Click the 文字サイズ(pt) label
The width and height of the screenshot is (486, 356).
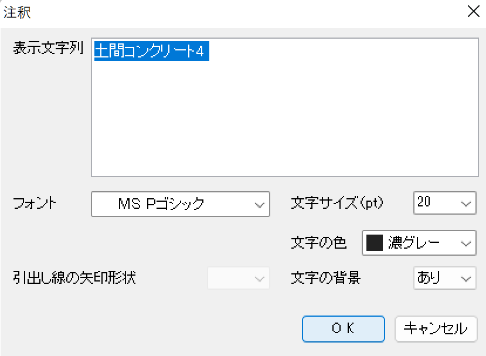[x=337, y=204]
